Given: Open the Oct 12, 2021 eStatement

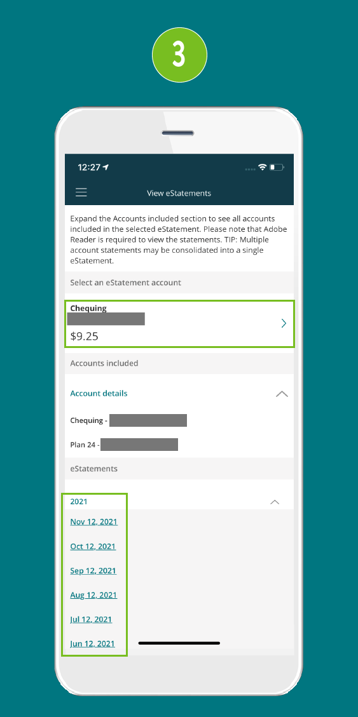Looking at the screenshot, I should (93, 546).
